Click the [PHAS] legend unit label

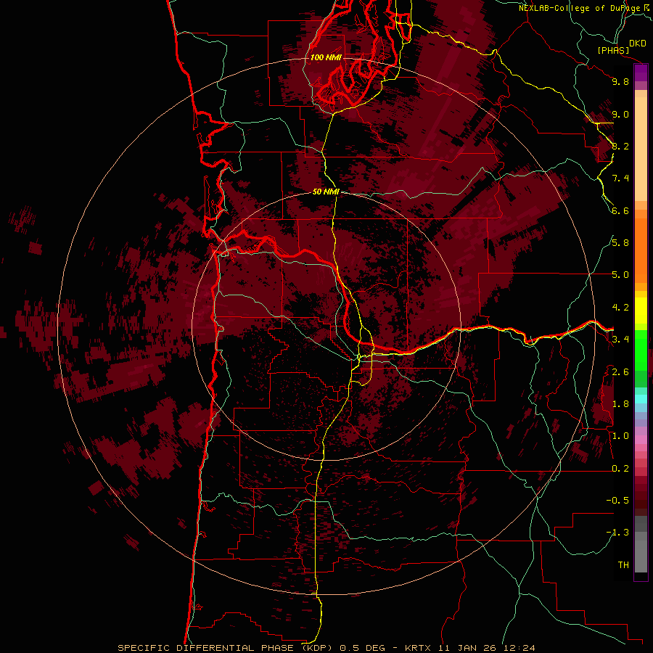(613, 51)
